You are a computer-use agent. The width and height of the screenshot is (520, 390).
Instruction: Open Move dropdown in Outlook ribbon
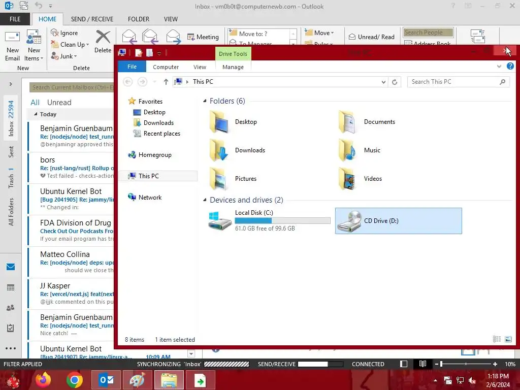pyautogui.click(x=319, y=32)
